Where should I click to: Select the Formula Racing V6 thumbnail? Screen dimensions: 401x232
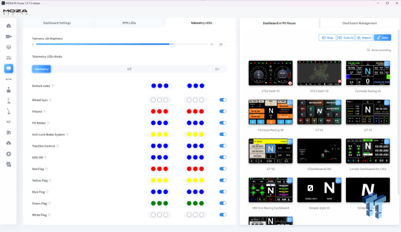point(270,112)
